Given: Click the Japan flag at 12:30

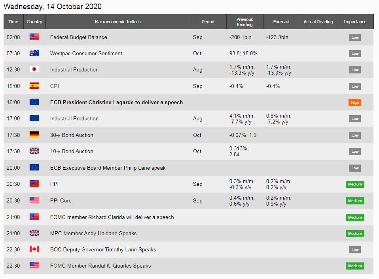Looking at the screenshot, I should point(34,69).
